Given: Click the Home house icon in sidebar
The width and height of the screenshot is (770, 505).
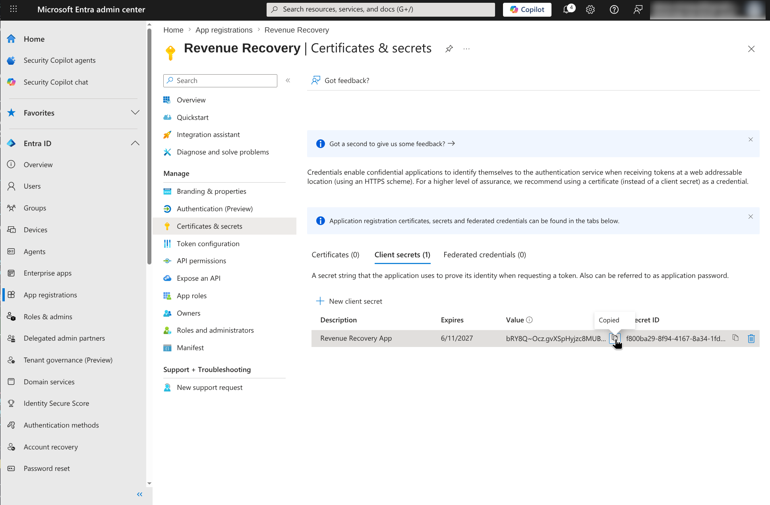Looking at the screenshot, I should [11, 39].
